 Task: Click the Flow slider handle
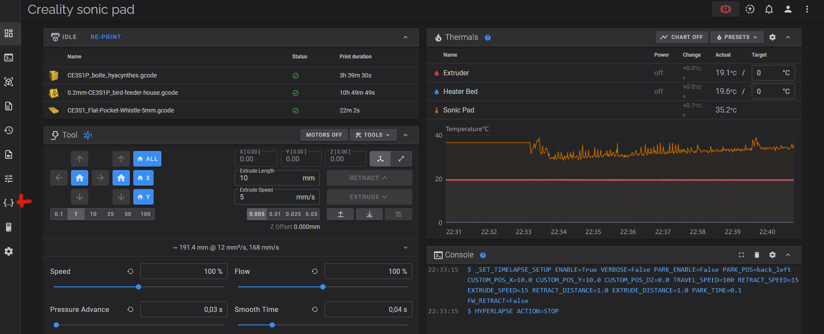click(323, 287)
